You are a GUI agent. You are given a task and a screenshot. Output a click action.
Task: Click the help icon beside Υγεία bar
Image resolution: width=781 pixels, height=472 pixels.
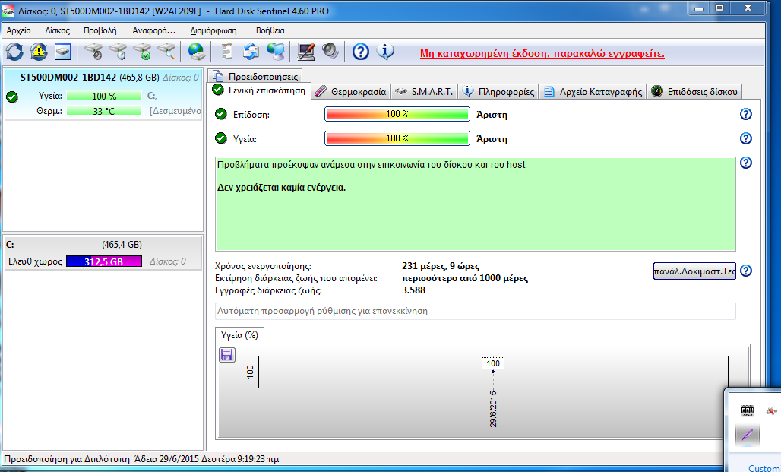click(x=745, y=138)
